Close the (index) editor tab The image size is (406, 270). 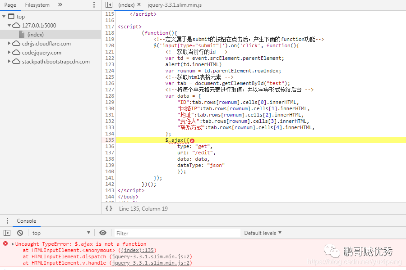point(139,4)
